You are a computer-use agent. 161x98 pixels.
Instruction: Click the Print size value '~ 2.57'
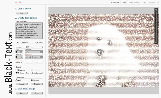(27, 47)
